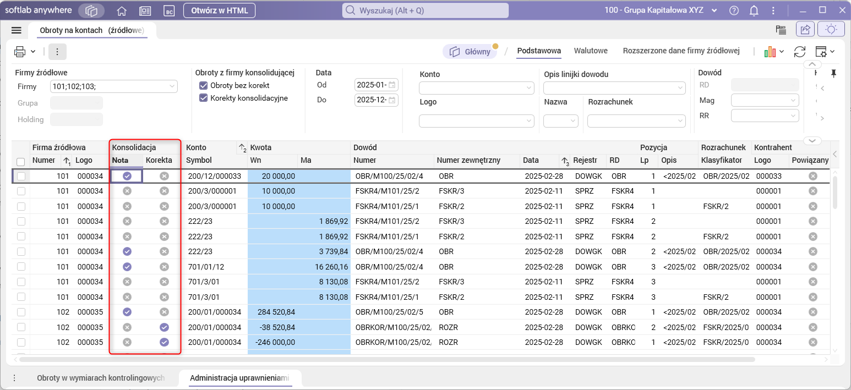The width and height of the screenshot is (851, 390).
Task: Click the home icon in title bar
Action: coord(122,10)
